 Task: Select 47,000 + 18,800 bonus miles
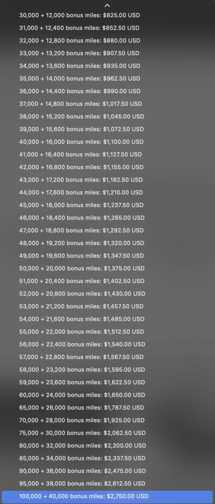pos(107,230)
